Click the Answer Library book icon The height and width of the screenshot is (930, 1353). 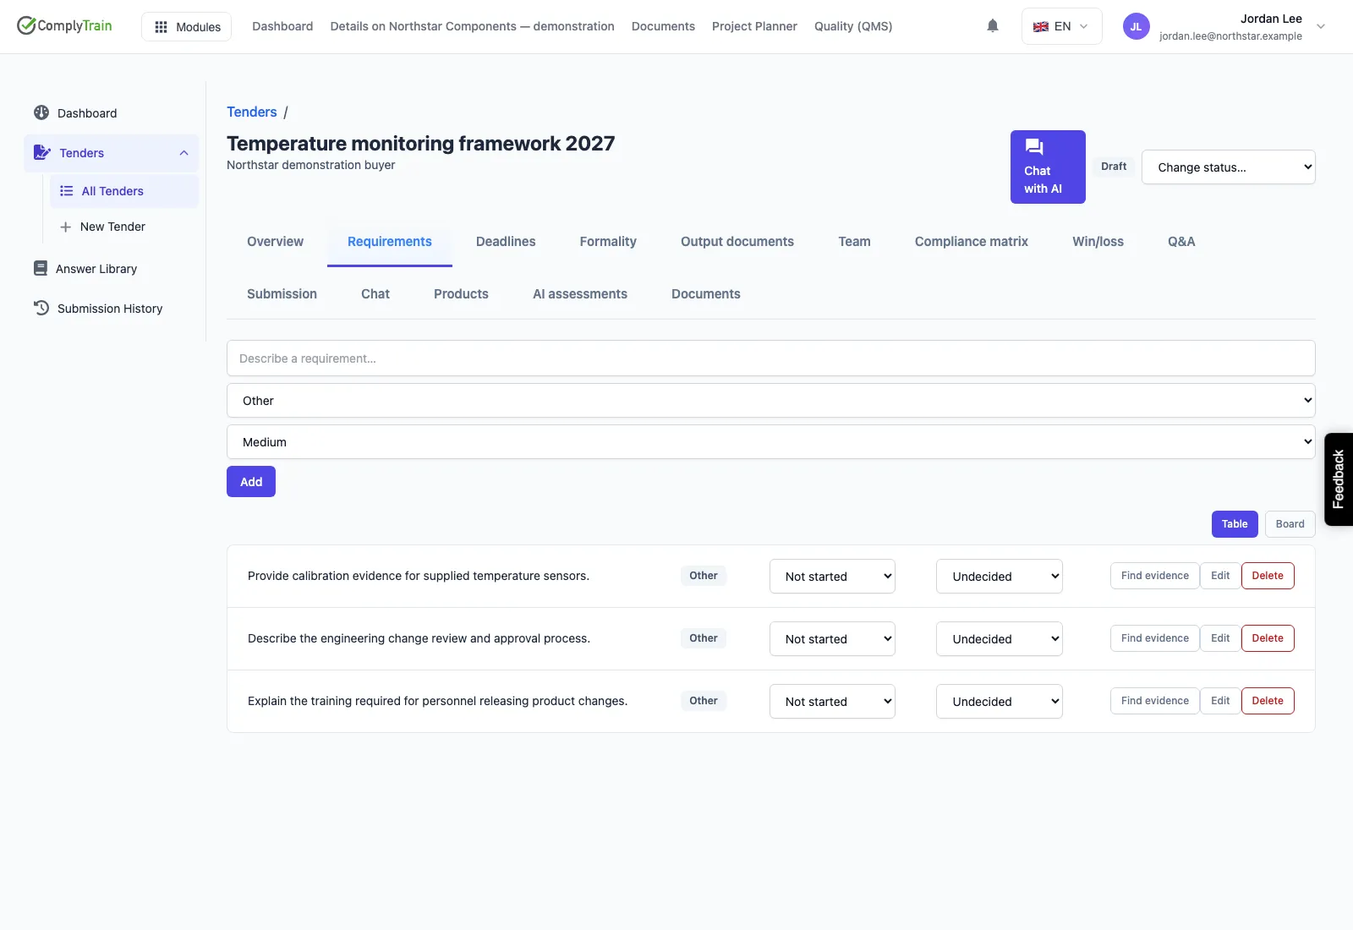tap(41, 268)
